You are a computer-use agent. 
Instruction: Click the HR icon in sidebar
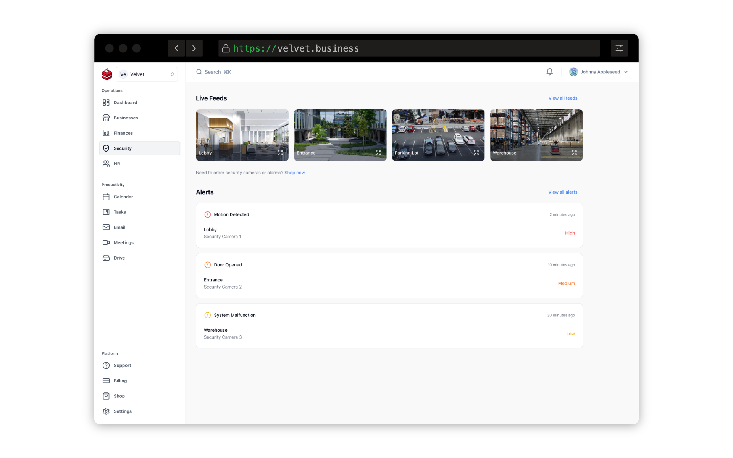[105, 164]
